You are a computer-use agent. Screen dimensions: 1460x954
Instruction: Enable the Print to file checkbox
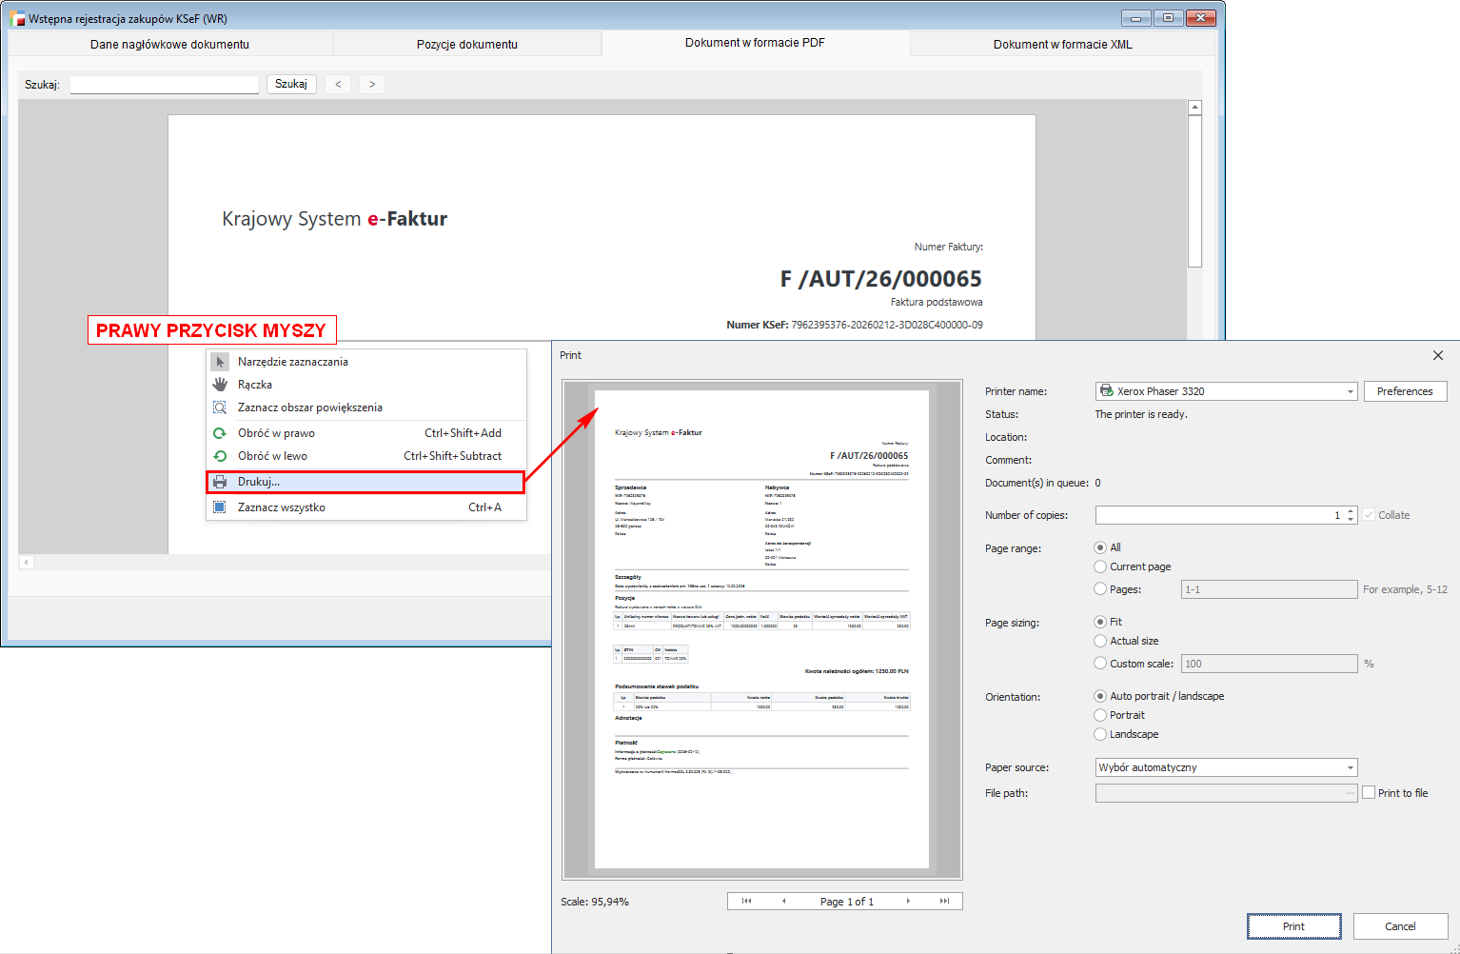click(1369, 792)
